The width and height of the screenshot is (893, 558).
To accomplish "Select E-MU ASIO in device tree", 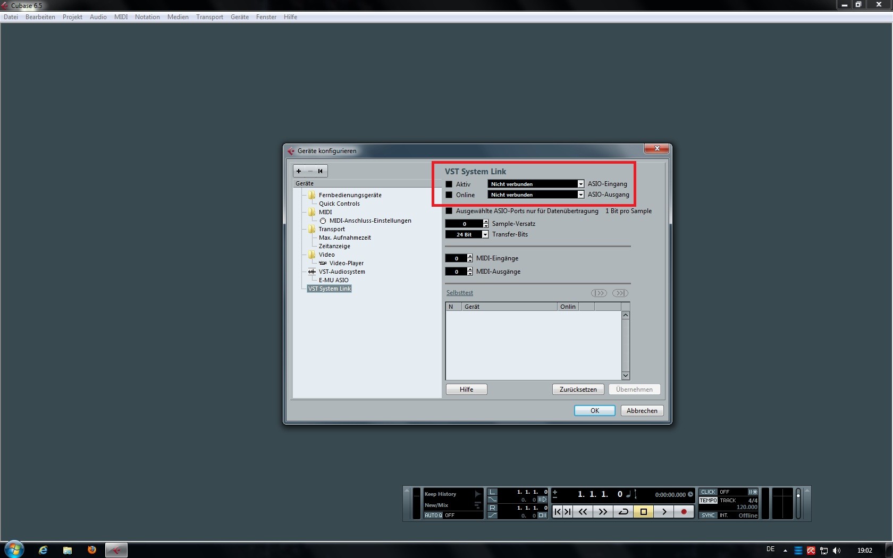I will click(x=334, y=280).
